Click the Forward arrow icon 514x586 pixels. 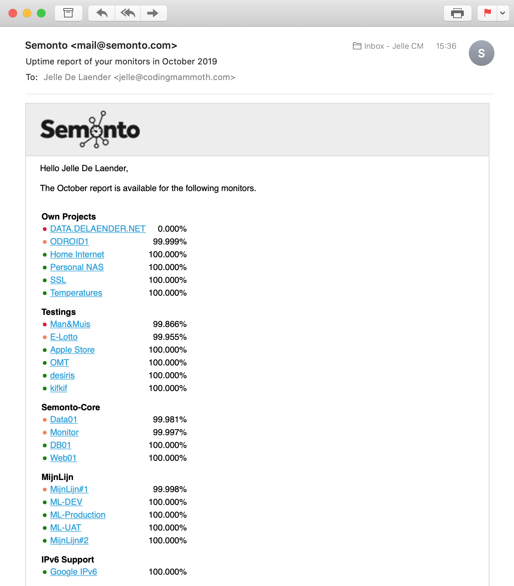[x=153, y=13]
